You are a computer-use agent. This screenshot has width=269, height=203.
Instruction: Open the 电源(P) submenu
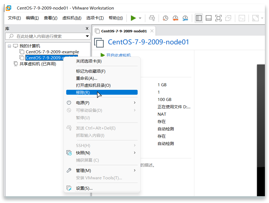[102, 103]
